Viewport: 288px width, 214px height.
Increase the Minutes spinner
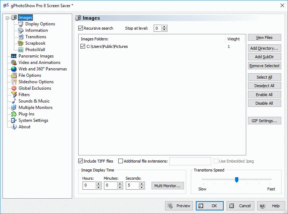tap(120, 184)
